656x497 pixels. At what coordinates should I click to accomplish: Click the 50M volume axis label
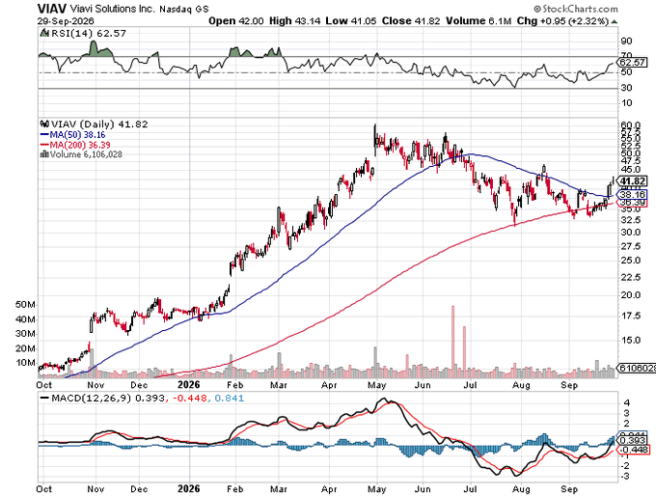(25, 305)
